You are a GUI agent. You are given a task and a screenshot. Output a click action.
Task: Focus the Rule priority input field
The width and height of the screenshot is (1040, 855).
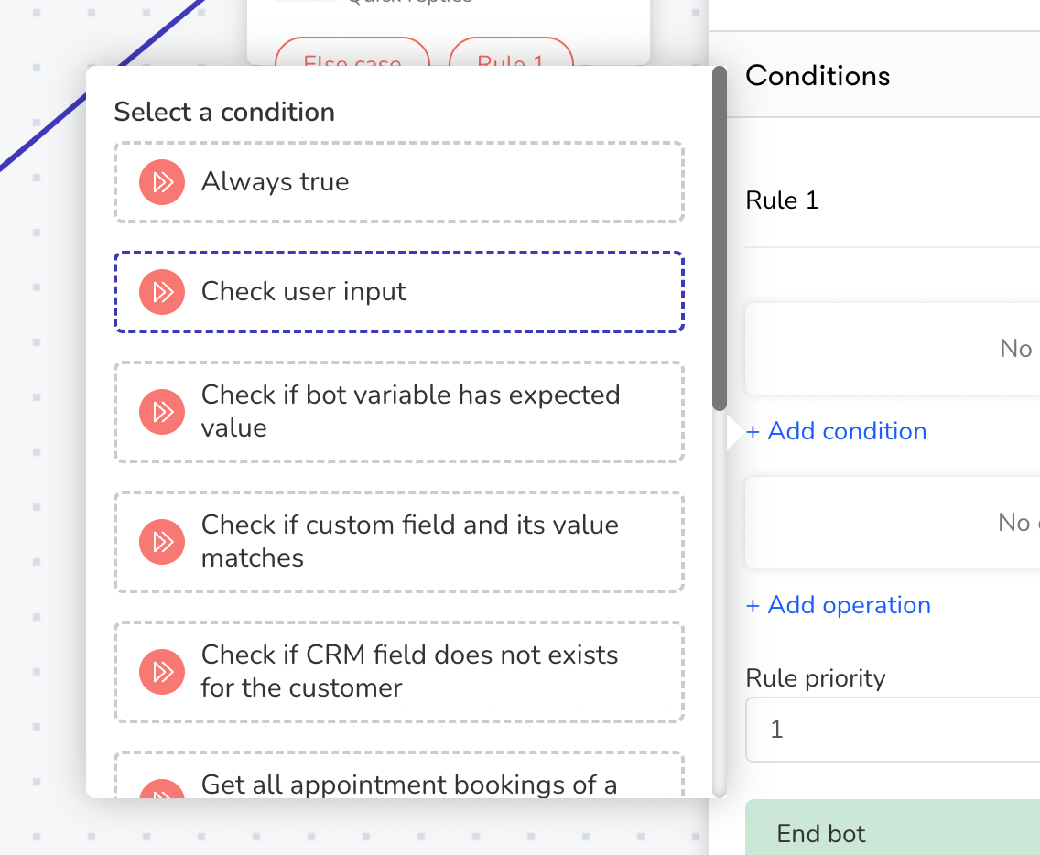[893, 730]
